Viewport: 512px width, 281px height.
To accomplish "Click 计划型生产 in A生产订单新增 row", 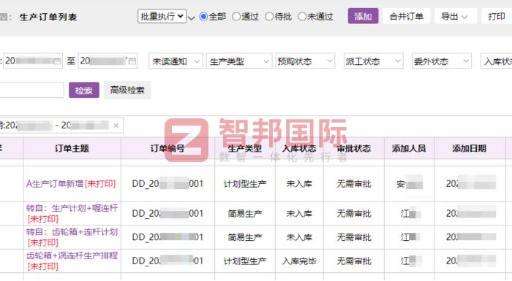I will point(245,184).
